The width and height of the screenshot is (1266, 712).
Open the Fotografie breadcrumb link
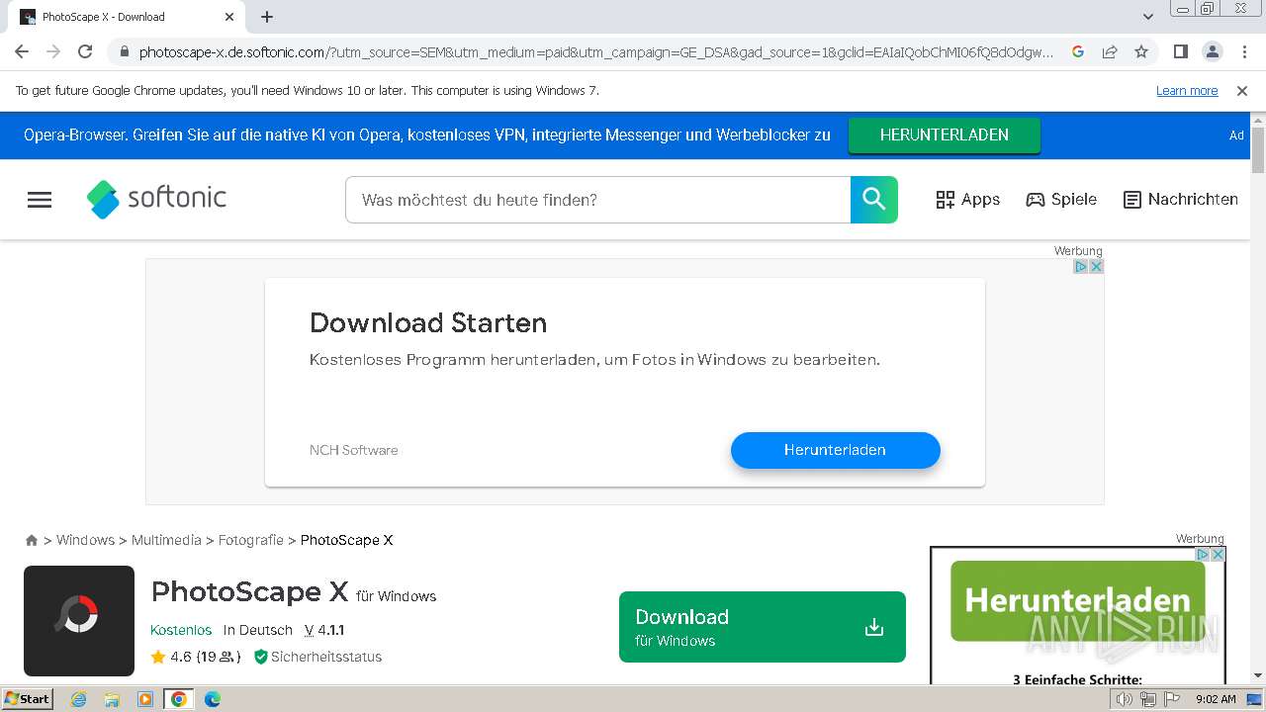click(250, 540)
